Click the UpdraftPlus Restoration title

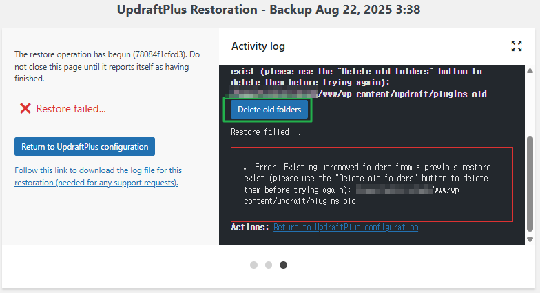tap(269, 10)
